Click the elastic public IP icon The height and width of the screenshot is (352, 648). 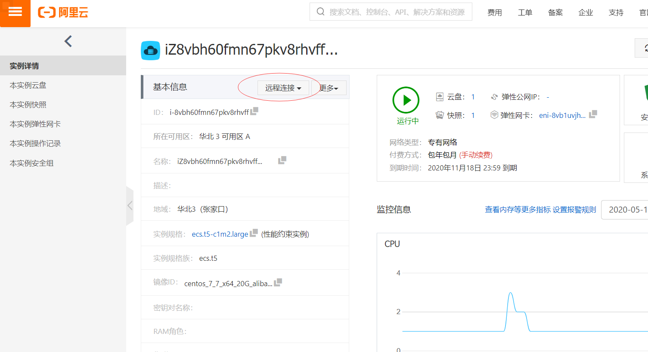494,97
